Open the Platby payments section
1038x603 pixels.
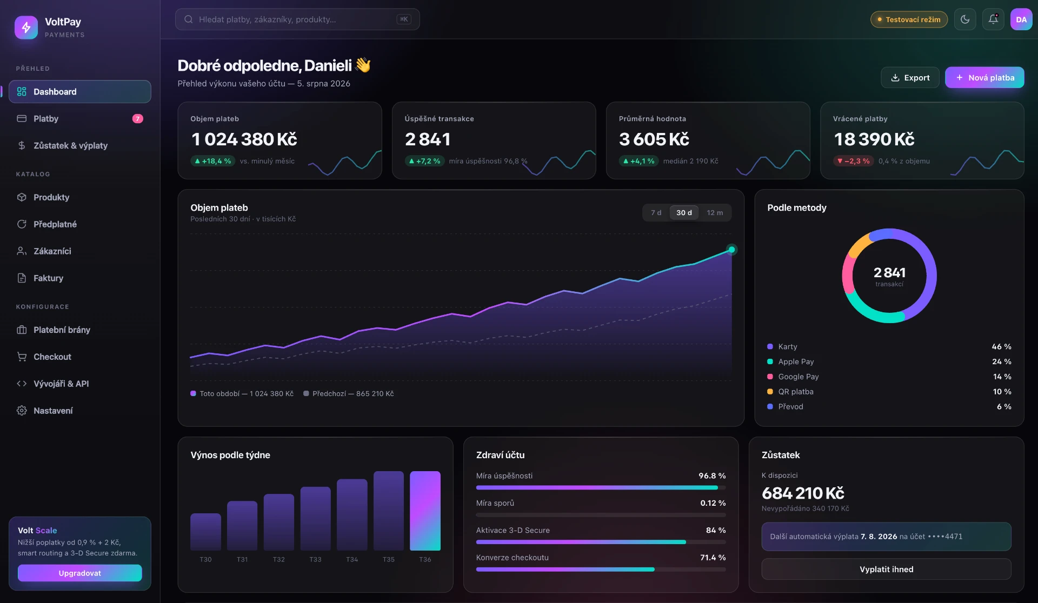click(80, 119)
